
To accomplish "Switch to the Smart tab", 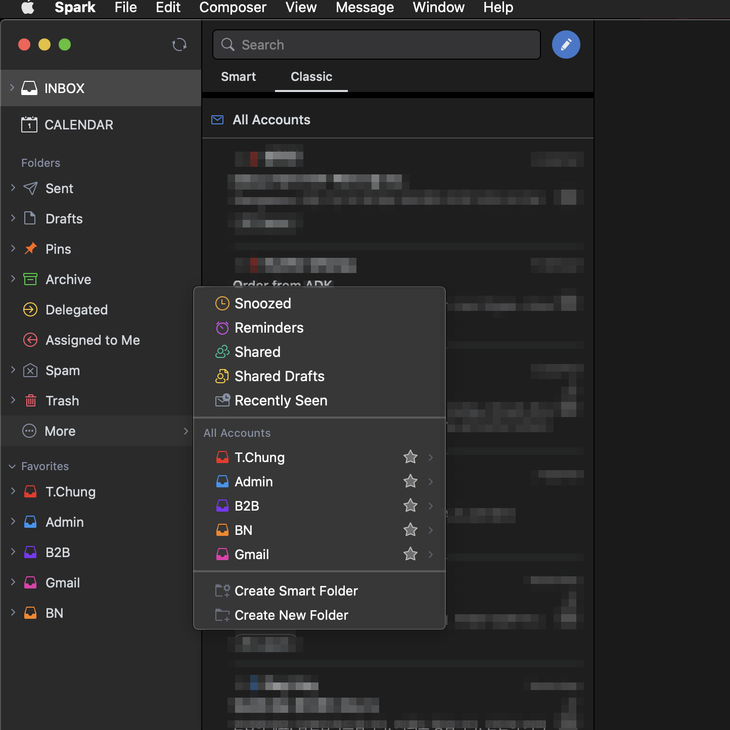I will (238, 77).
